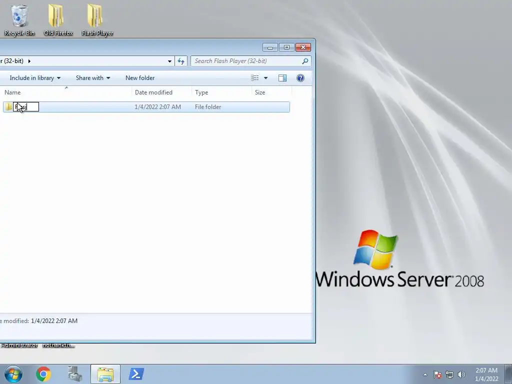Click inside the folder rename box
Image resolution: width=512 pixels, height=384 pixels.
coord(26,107)
